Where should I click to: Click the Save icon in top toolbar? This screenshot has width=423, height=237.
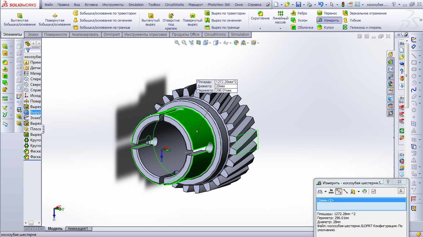pos(299,5)
